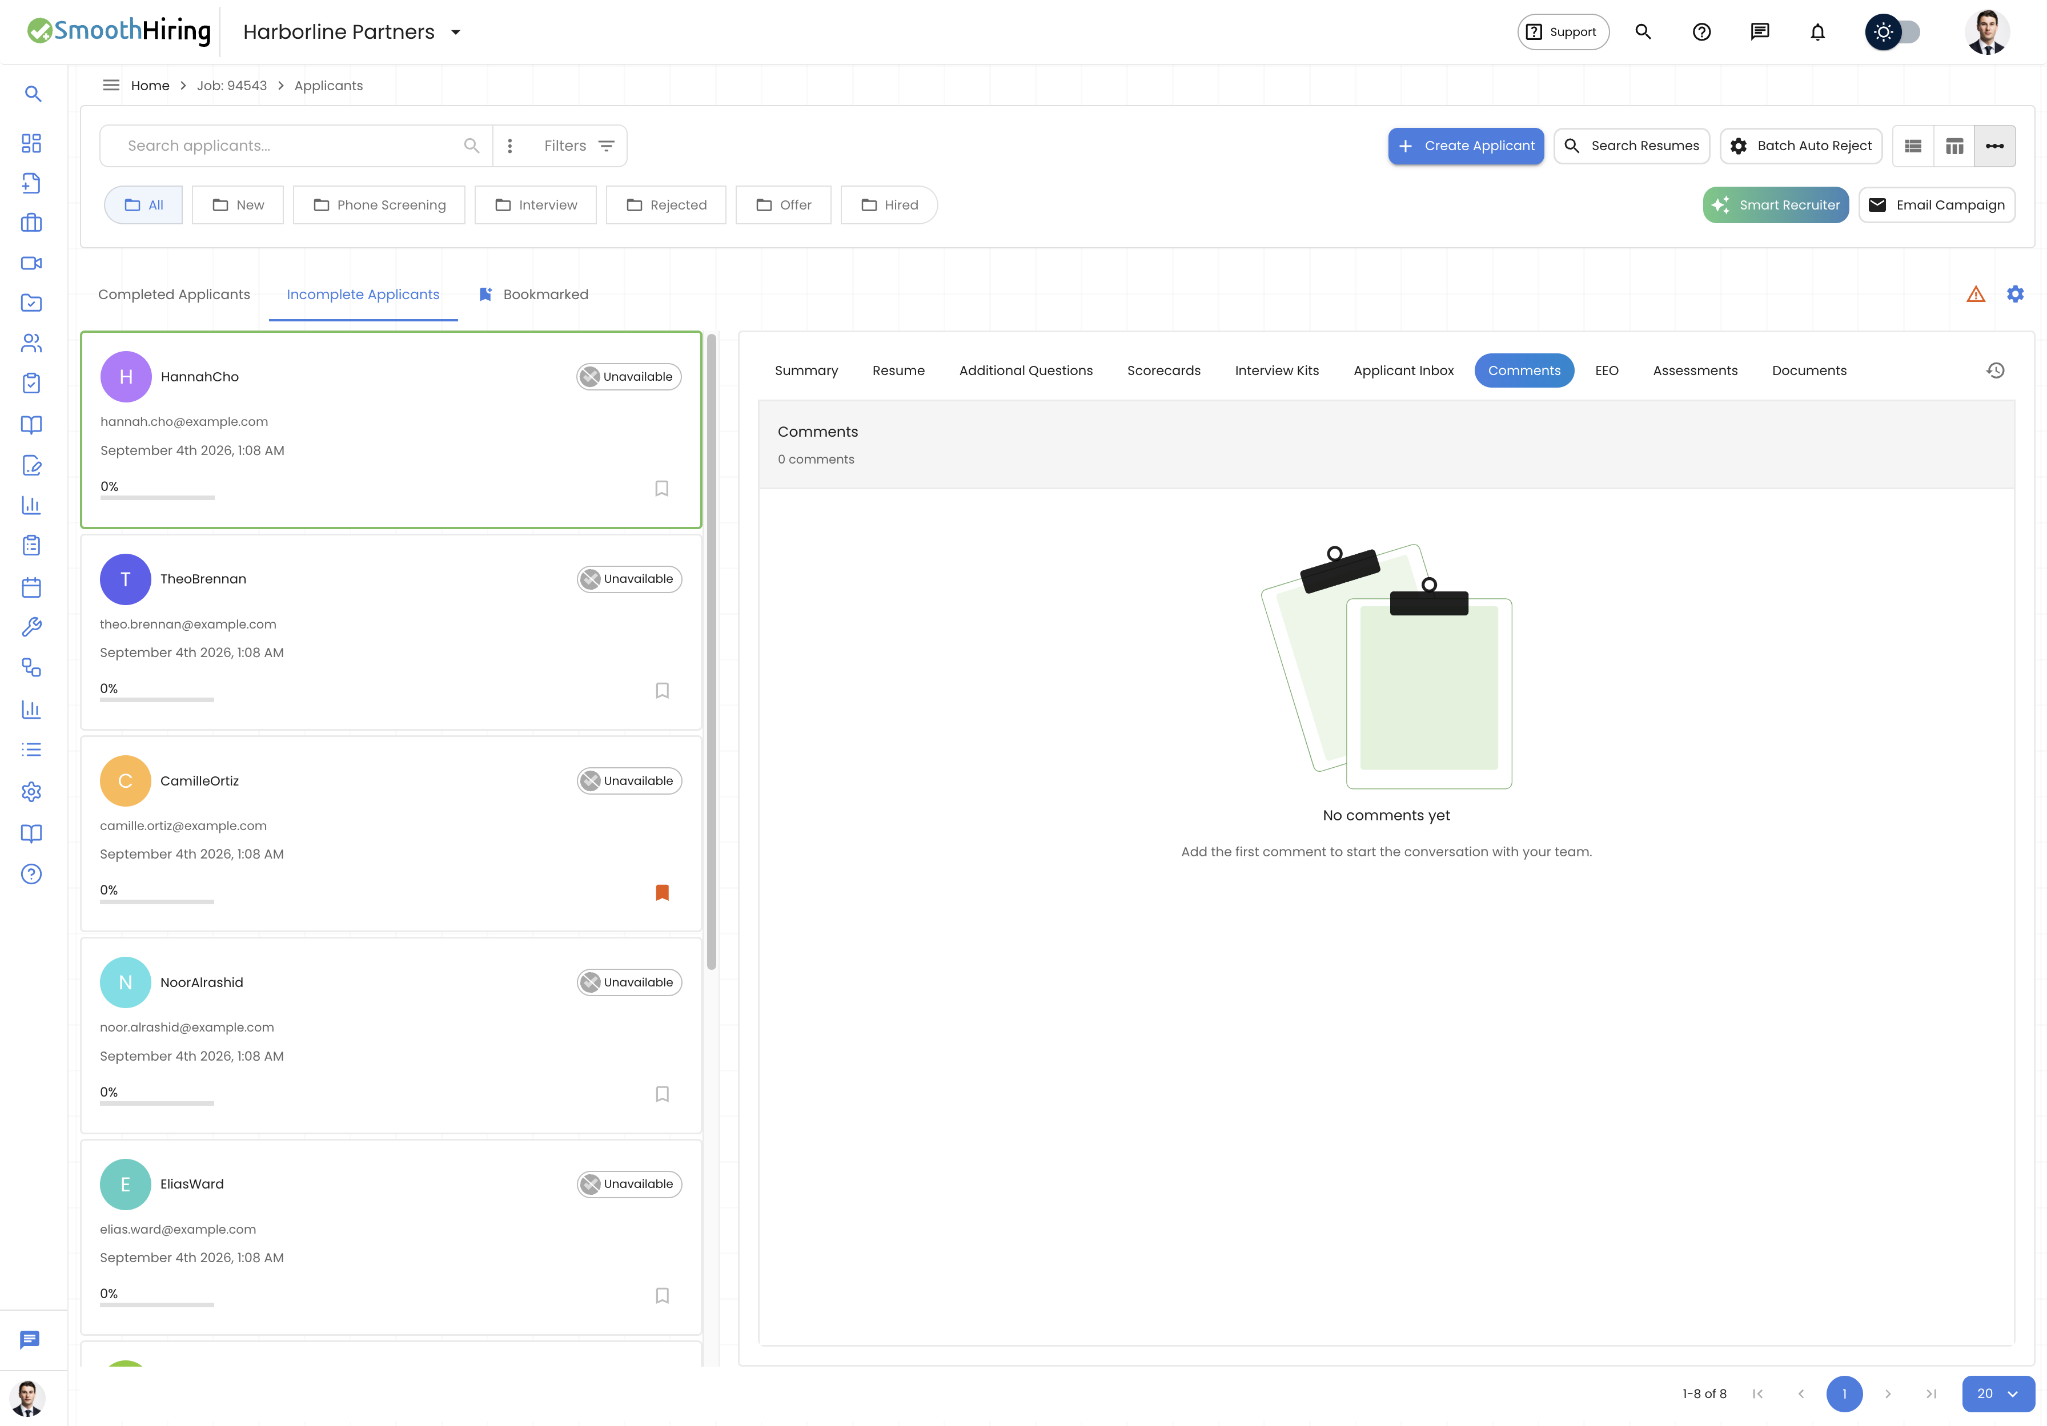
Task: Launch Batch Auto Reject
Action: [x=1801, y=145]
